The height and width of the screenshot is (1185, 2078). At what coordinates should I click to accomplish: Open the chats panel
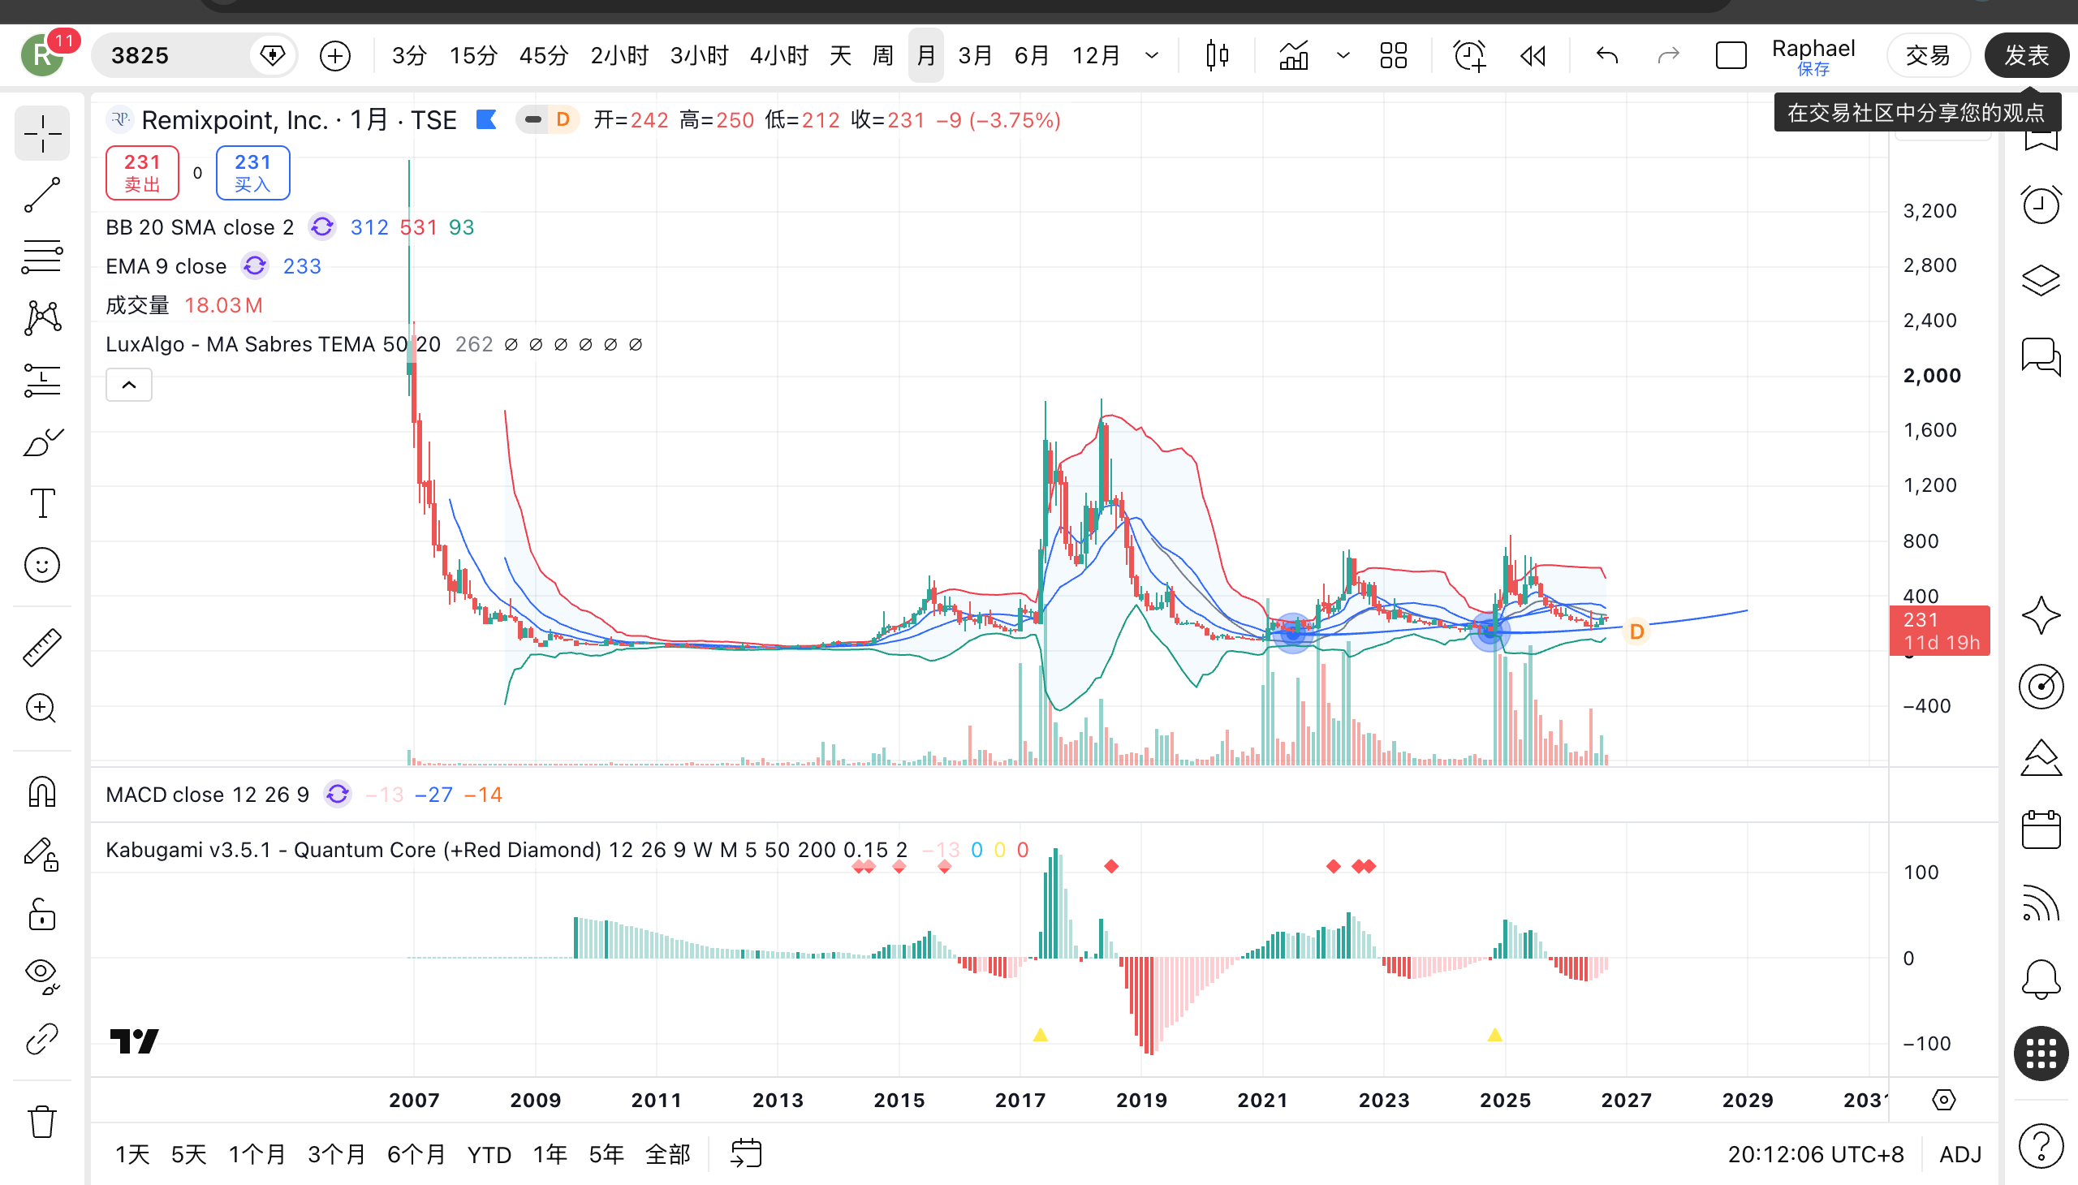pos(2041,356)
